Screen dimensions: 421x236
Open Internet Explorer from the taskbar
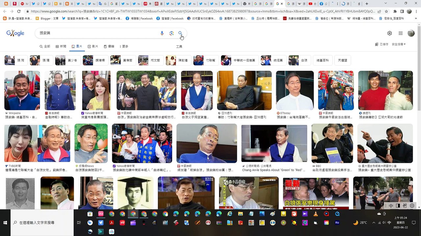pos(230,214)
